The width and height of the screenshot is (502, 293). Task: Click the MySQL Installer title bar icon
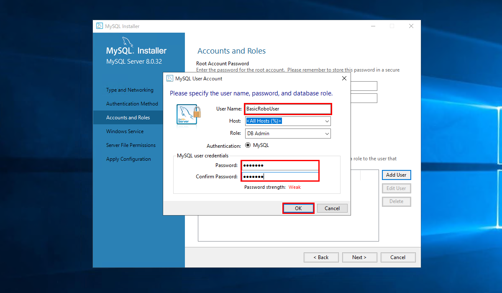[x=100, y=26]
